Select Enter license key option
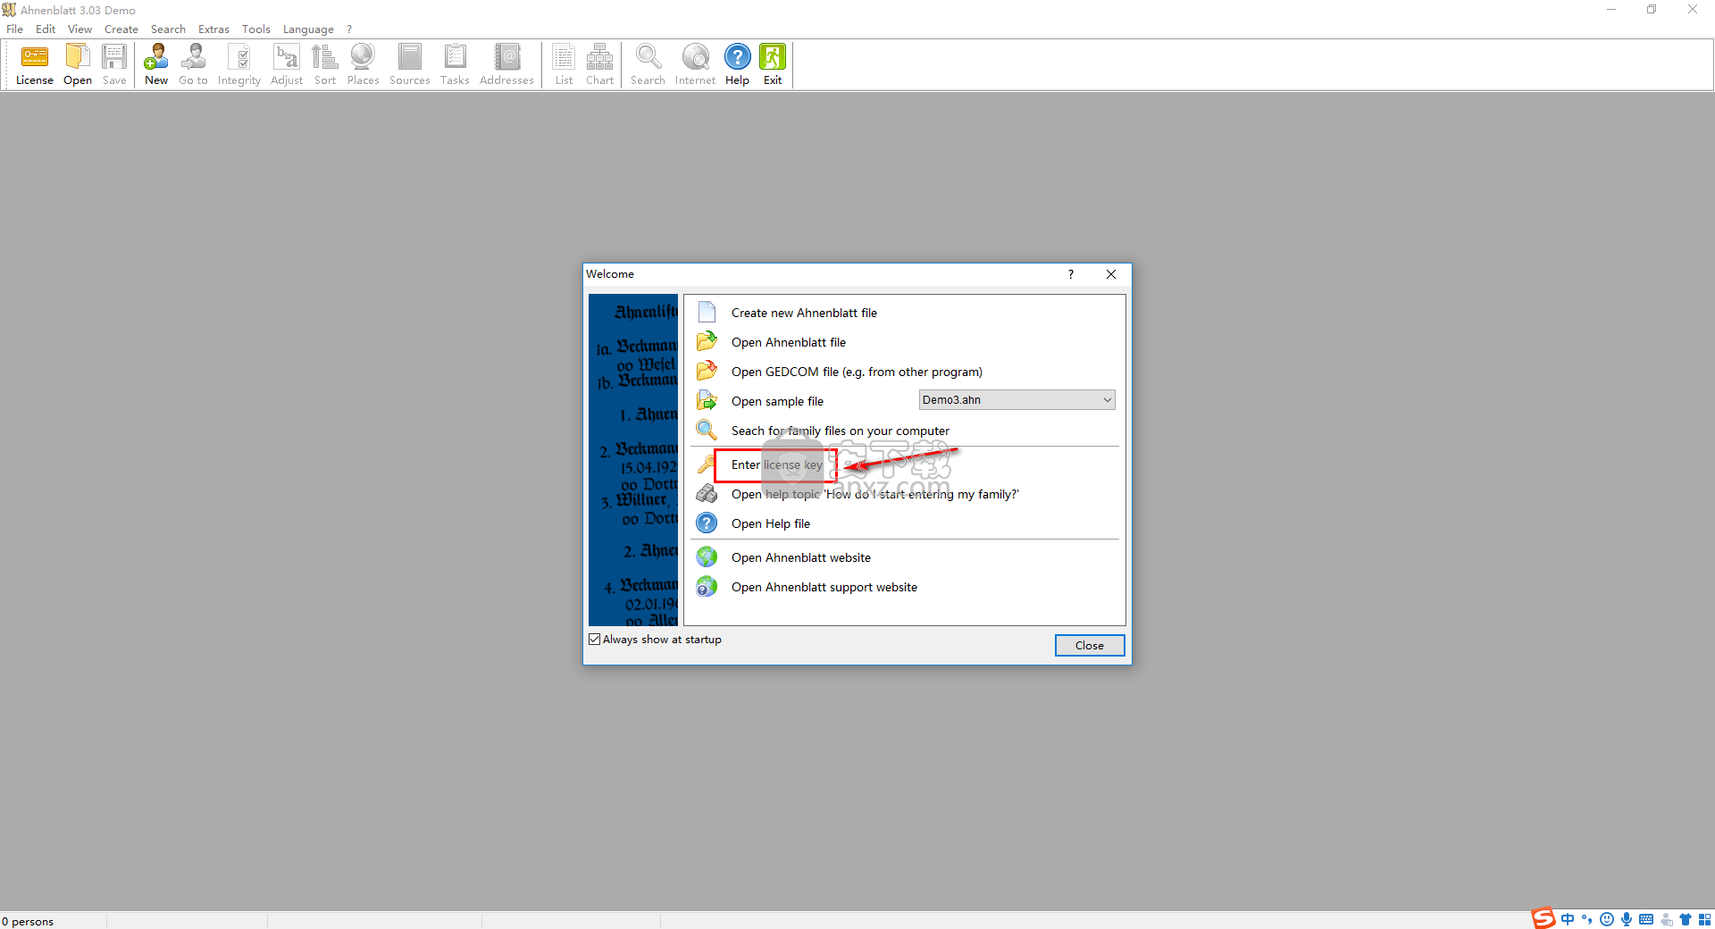This screenshot has height=929, width=1715. click(x=777, y=464)
